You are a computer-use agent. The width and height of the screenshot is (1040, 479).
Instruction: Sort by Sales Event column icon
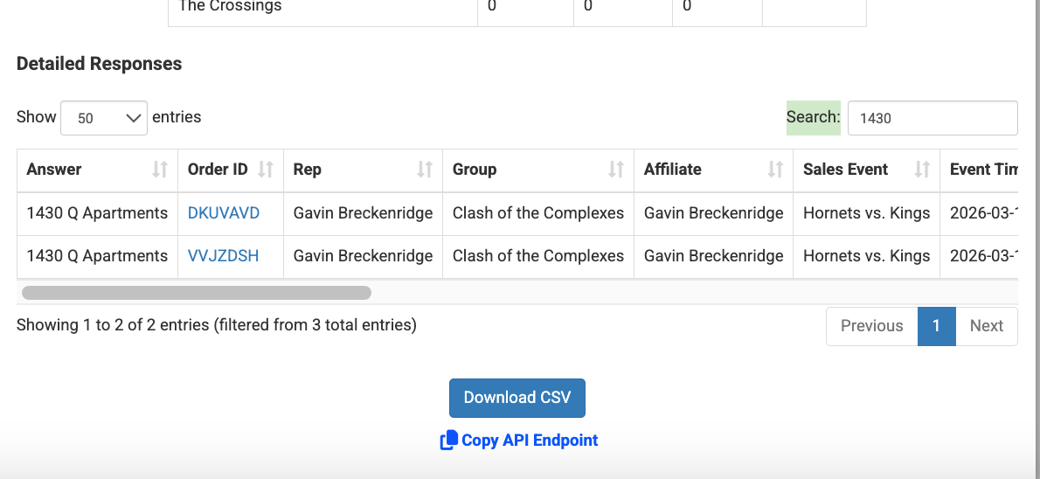coord(922,170)
